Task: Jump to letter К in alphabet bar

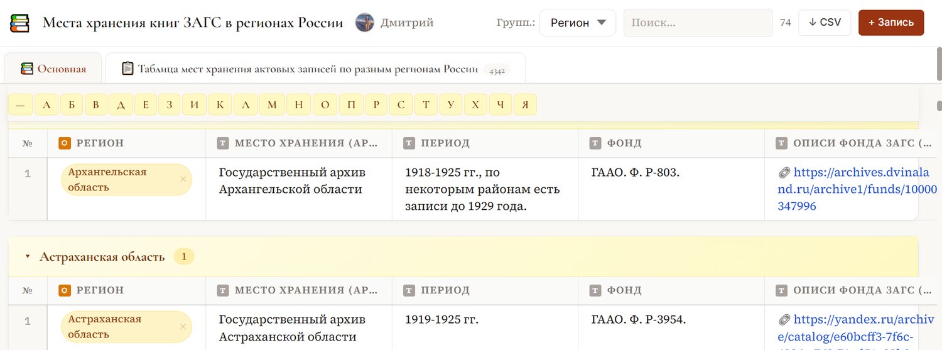Action: pos(220,105)
